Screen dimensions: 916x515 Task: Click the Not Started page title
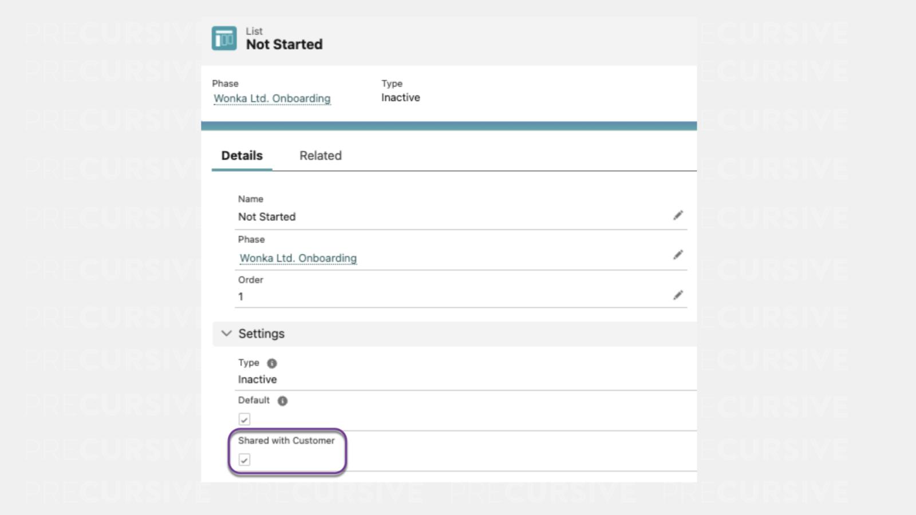(x=284, y=45)
